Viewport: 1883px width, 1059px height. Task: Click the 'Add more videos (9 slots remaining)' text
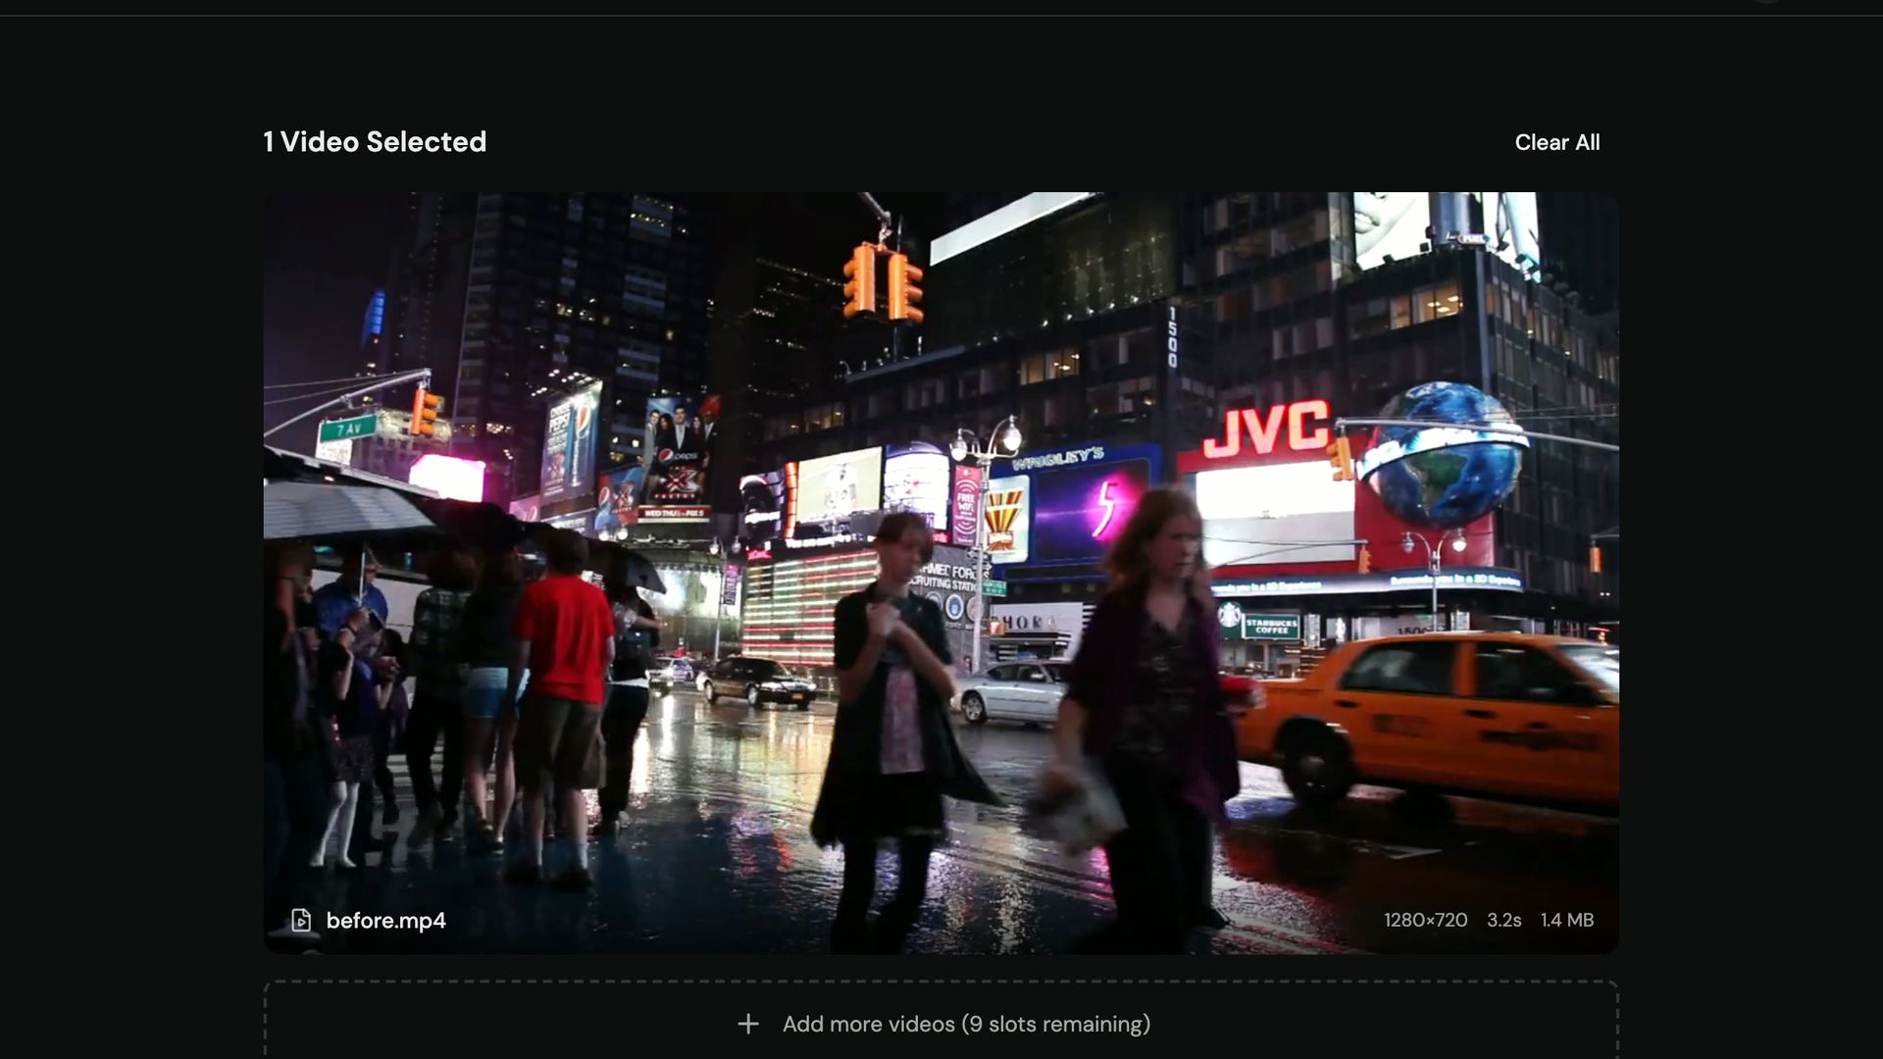966,1024
